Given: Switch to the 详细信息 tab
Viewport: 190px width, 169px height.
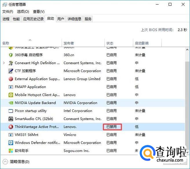Looking at the screenshot, I should click(x=74, y=19).
